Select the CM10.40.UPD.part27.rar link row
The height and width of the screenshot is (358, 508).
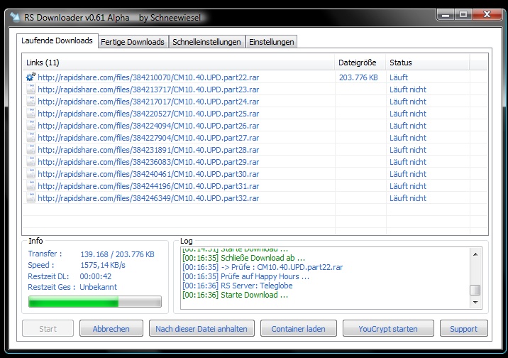(255, 138)
